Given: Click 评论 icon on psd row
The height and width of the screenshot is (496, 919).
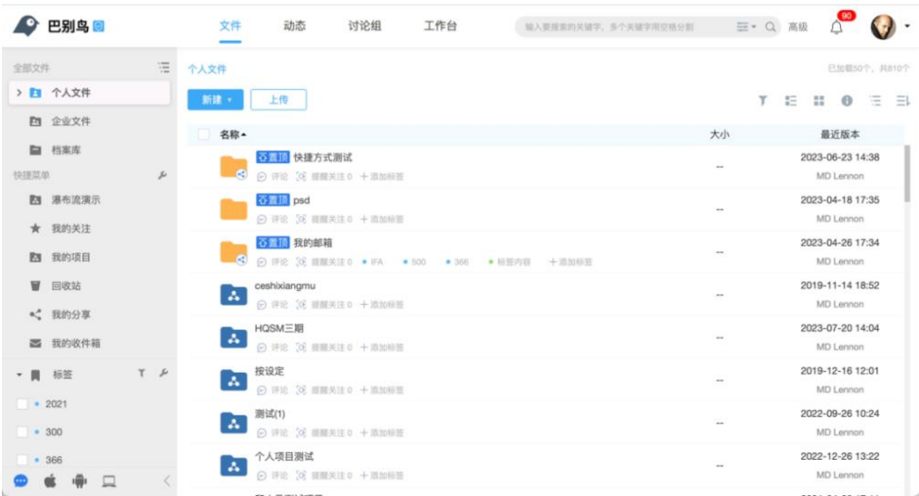Looking at the screenshot, I should pyautogui.click(x=262, y=220).
